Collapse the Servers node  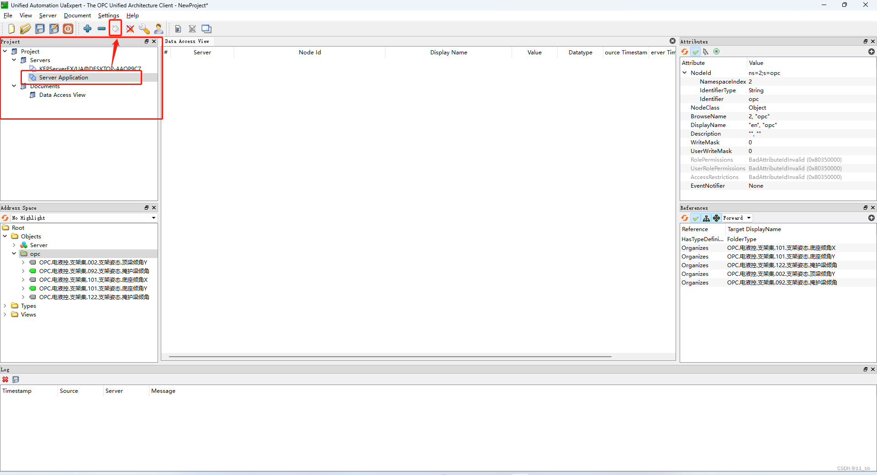[14, 60]
